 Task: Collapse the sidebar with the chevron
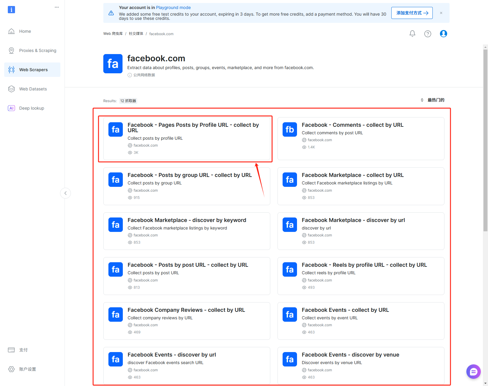[x=65, y=193]
